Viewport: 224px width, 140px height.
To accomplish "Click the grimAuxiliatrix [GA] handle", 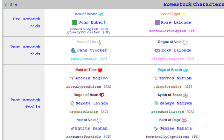I will click(173, 112).
